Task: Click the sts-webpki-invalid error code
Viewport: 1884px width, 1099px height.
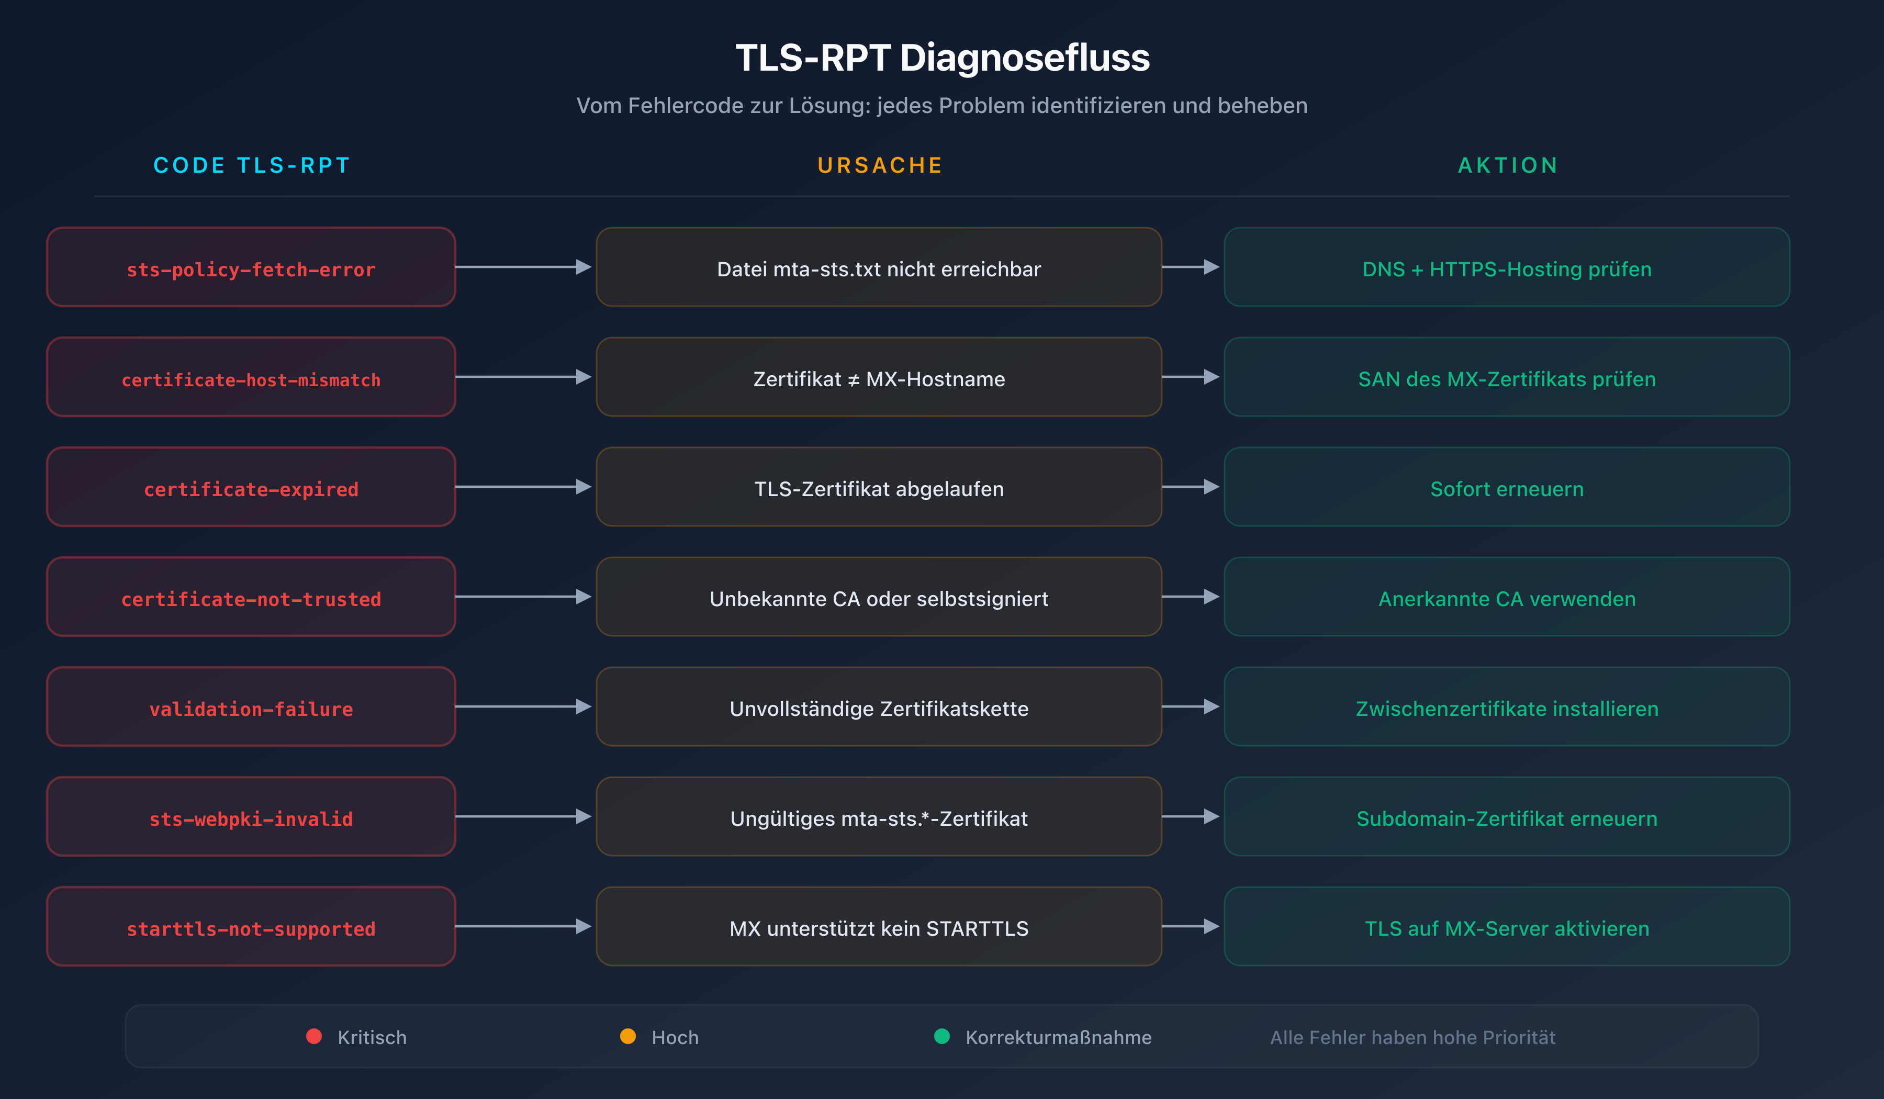Action: (x=251, y=817)
